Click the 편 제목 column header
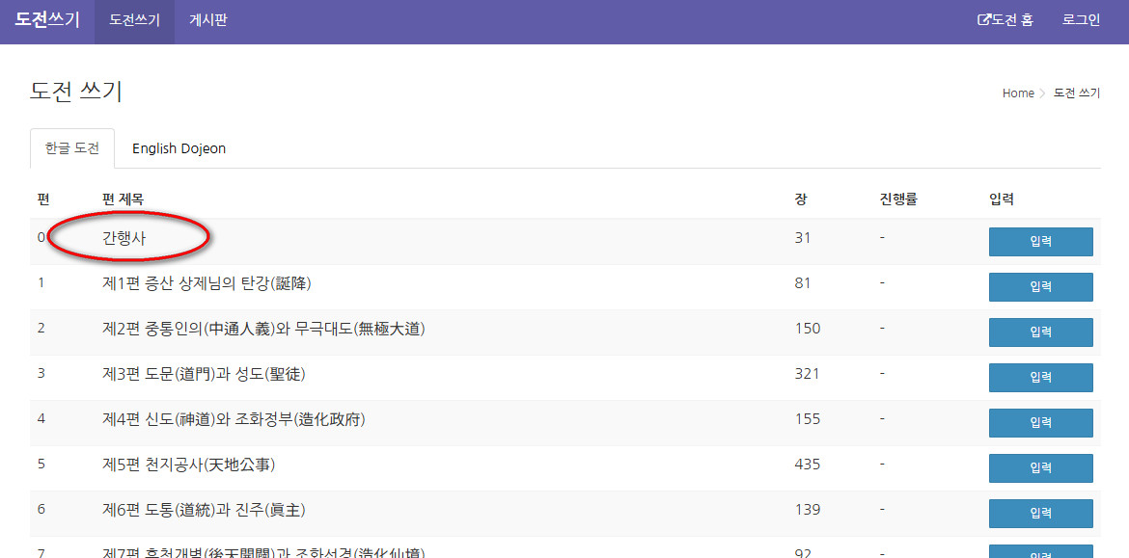Viewport: 1129px width, 558px height. point(123,199)
